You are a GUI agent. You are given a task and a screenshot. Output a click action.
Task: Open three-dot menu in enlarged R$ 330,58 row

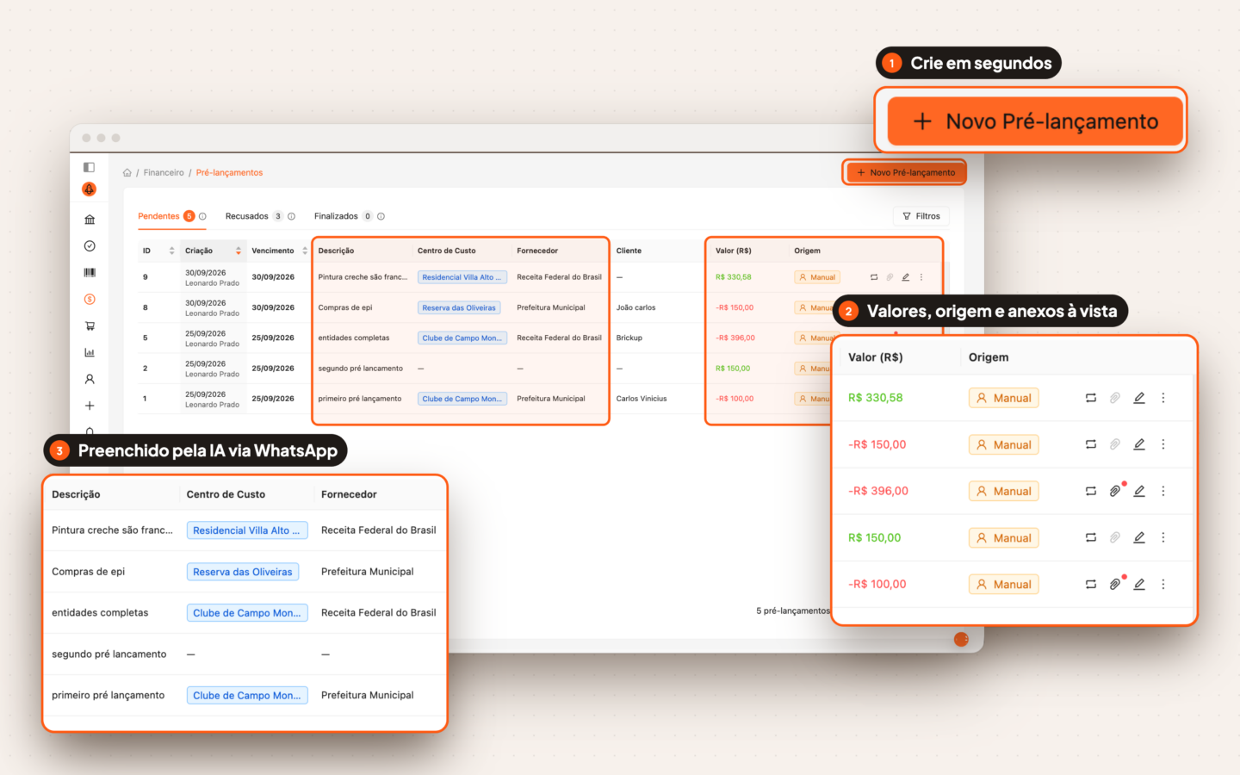click(x=1163, y=398)
